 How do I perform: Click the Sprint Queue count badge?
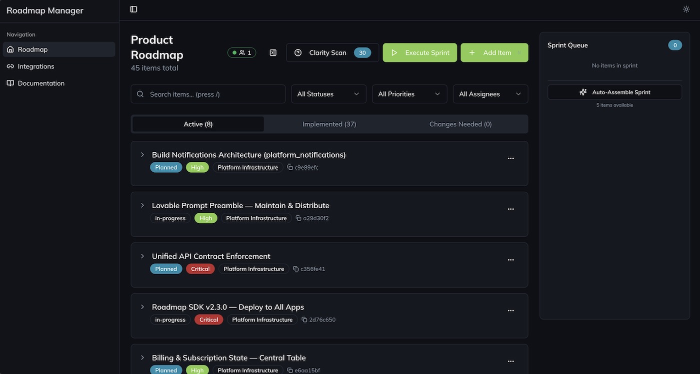click(x=675, y=45)
